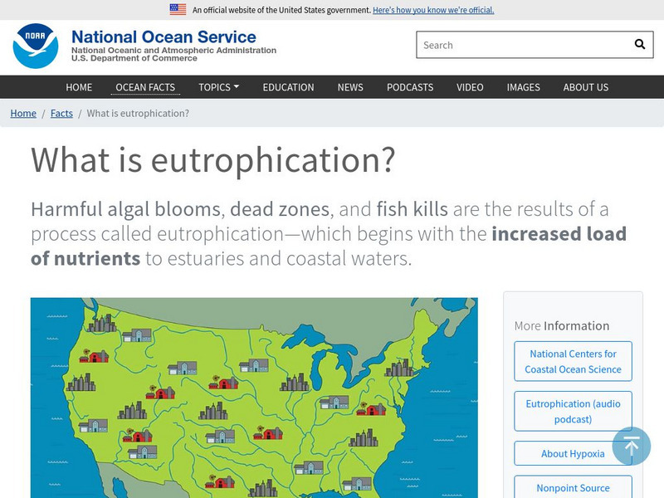Switch to the PODCASTS section
This screenshot has width=664, height=498.
coord(410,86)
